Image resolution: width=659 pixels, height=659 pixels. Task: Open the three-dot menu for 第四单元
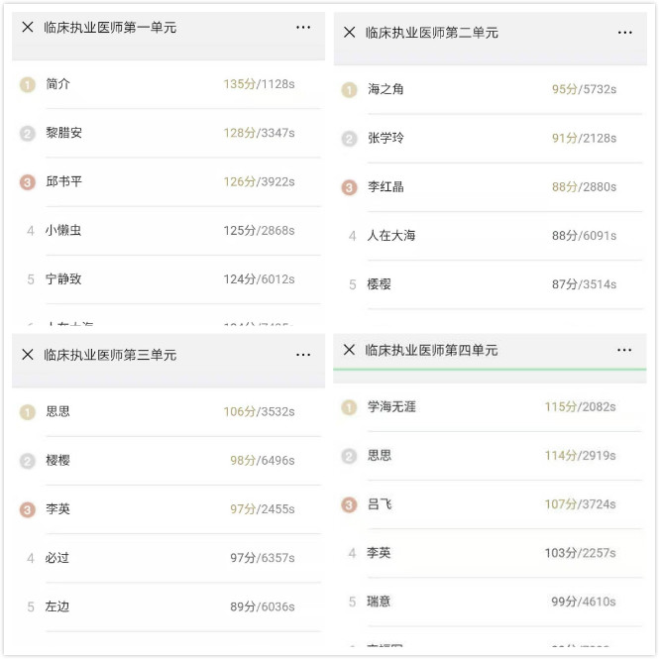tap(624, 350)
